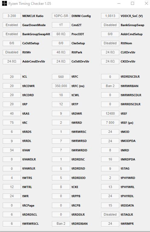150x232 pixels.
Task: Select the tCL timing value field
Action: [x=12, y=77]
